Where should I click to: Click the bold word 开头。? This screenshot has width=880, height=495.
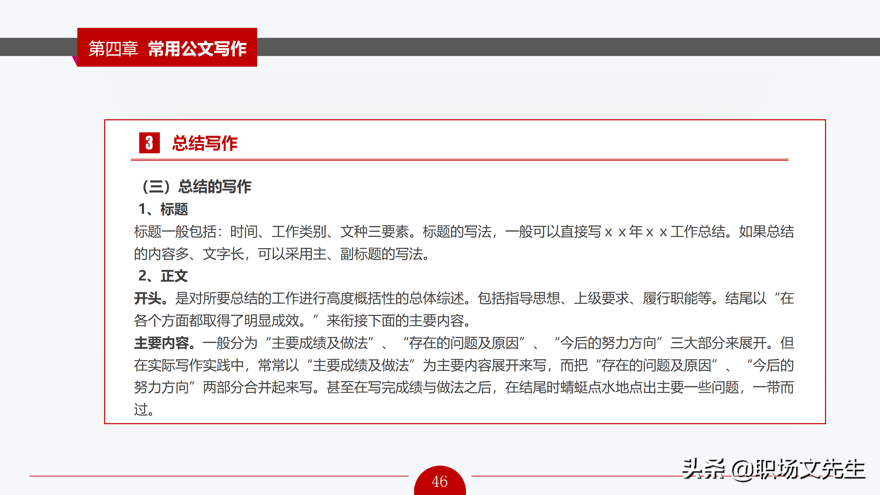coord(151,298)
